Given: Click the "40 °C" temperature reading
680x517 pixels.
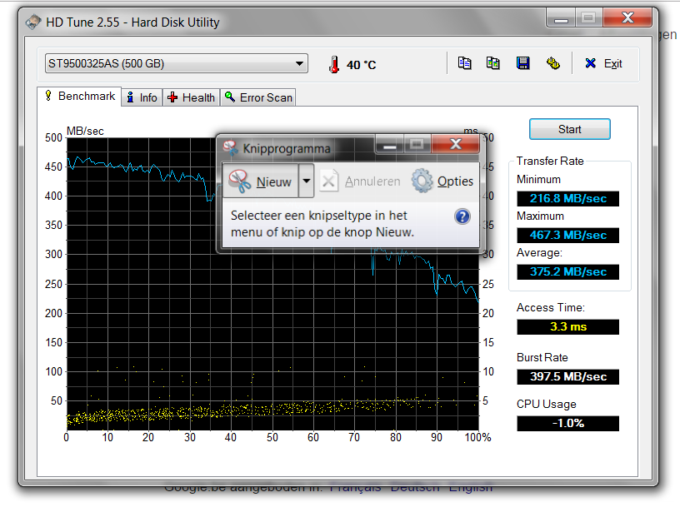Looking at the screenshot, I should [x=362, y=65].
